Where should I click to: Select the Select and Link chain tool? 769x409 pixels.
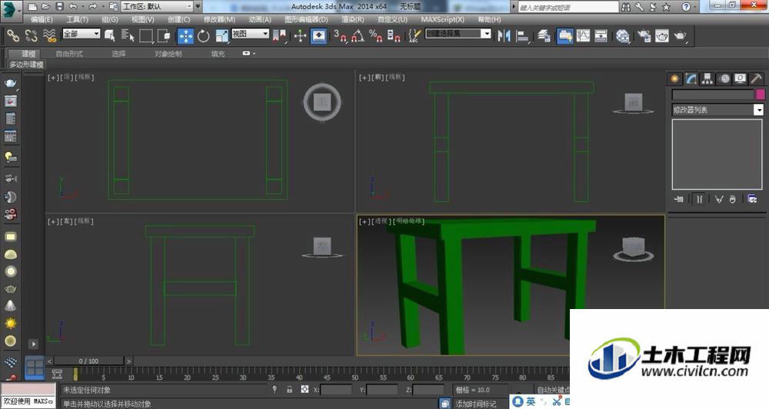click(13, 35)
